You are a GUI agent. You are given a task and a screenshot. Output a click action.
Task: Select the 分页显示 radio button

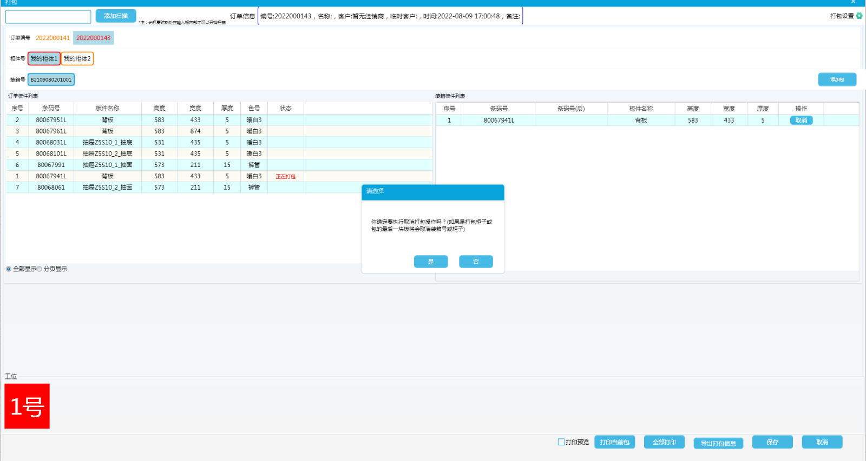pos(40,269)
